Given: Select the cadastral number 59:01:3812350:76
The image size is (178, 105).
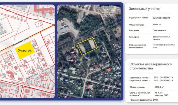Looking at the screenshot, I should (x=161, y=18).
